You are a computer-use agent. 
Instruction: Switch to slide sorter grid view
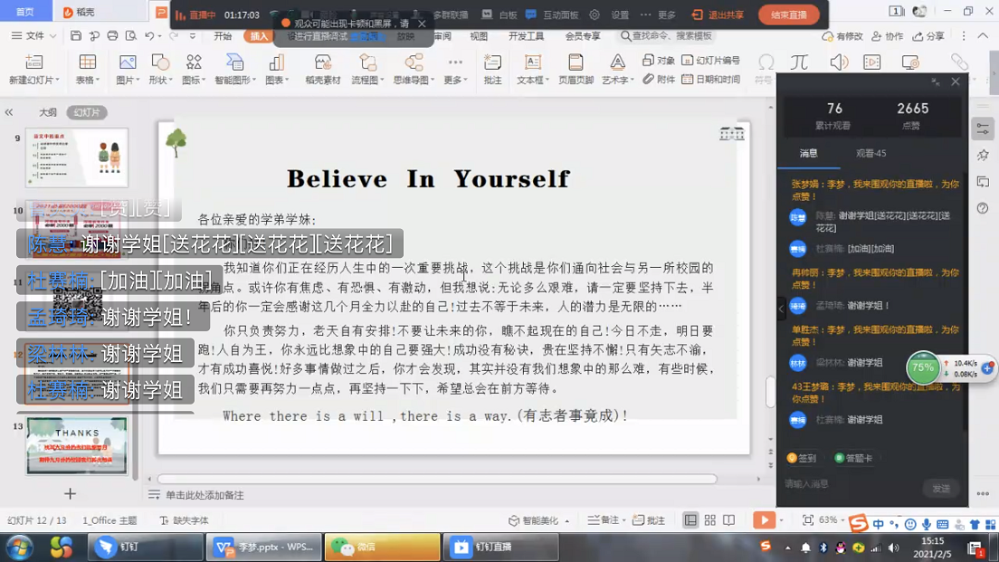[x=709, y=520]
